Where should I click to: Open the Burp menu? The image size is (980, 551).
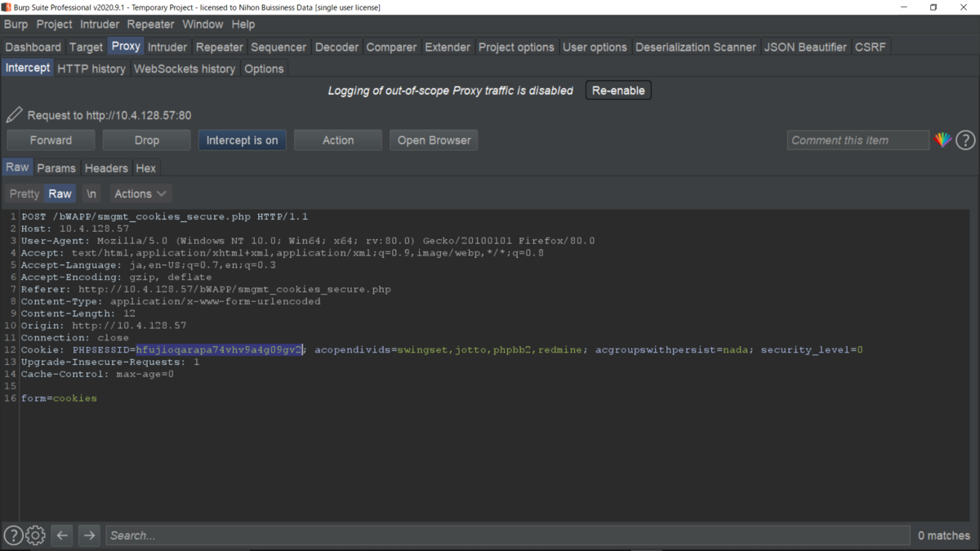16,24
